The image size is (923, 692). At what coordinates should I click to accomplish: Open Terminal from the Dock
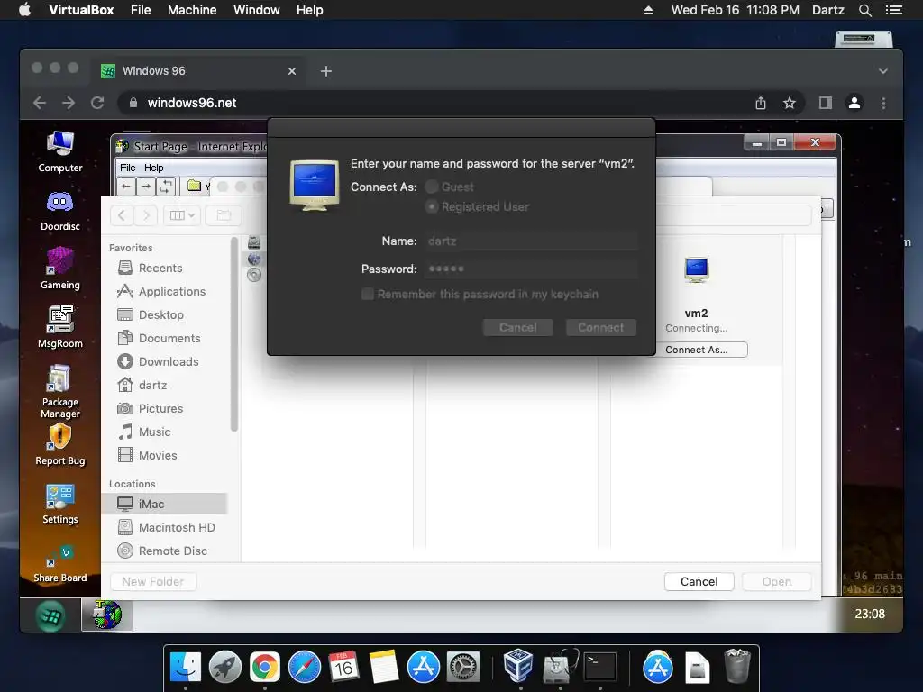pos(599,668)
